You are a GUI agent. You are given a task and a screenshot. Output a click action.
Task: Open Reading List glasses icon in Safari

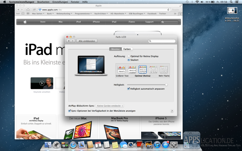(18, 14)
